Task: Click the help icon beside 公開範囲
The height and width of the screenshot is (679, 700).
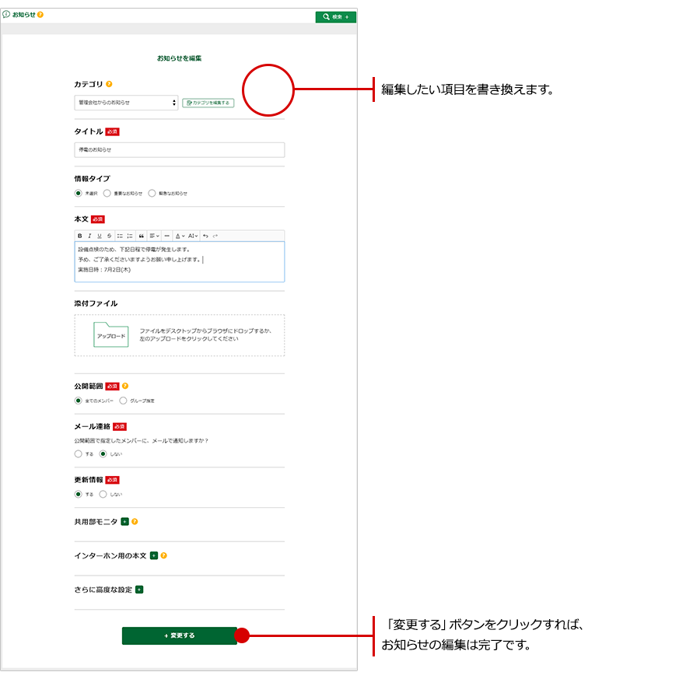Action: pos(125,386)
